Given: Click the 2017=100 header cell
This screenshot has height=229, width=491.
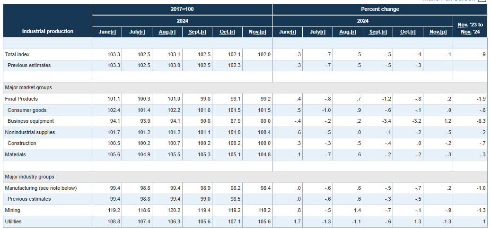Looking at the screenshot, I should [x=182, y=9].
